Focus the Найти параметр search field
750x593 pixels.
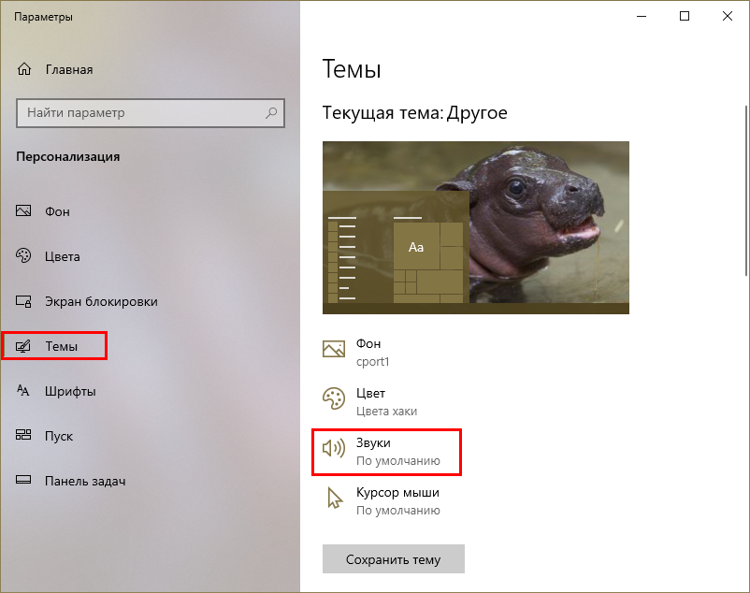click(140, 113)
